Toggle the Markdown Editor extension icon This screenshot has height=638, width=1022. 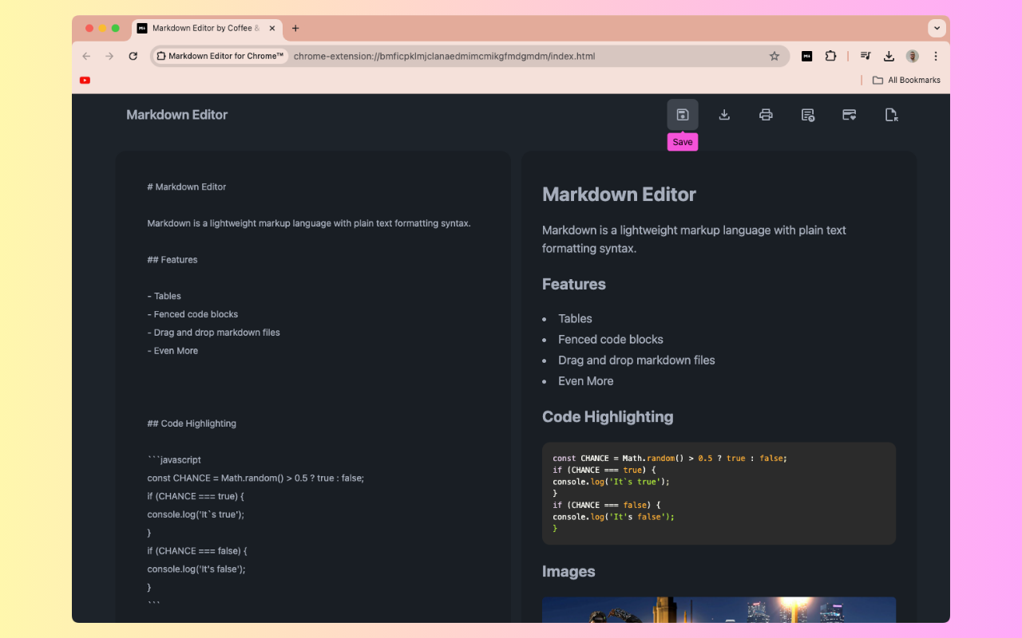pos(806,56)
